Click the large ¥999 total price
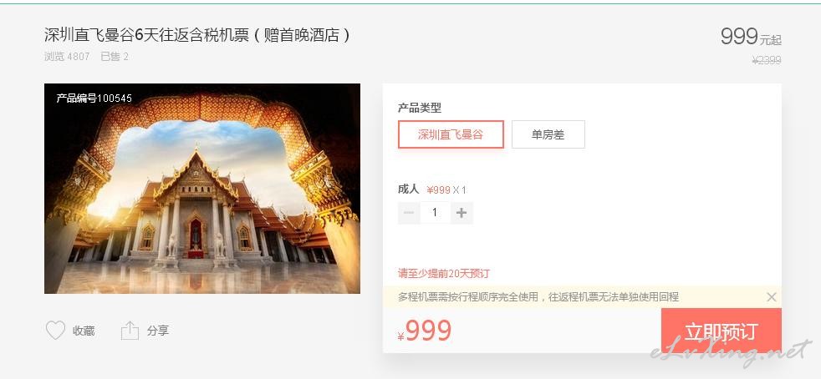The width and height of the screenshot is (821, 379). (425, 331)
